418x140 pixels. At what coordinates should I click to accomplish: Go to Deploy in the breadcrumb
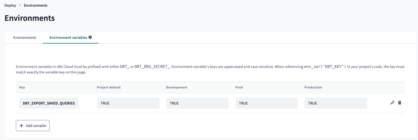10,6
